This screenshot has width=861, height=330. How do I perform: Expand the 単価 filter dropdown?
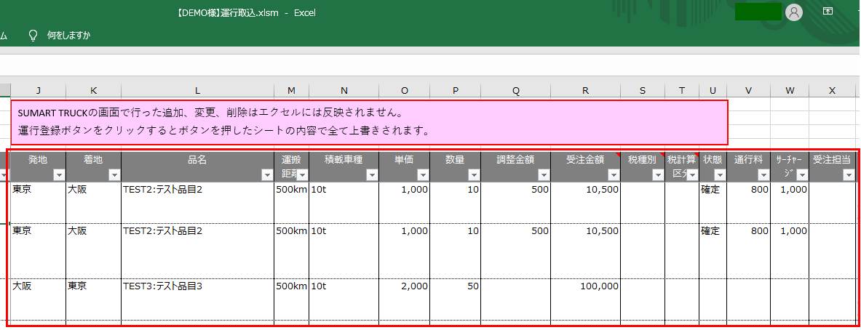coord(422,175)
